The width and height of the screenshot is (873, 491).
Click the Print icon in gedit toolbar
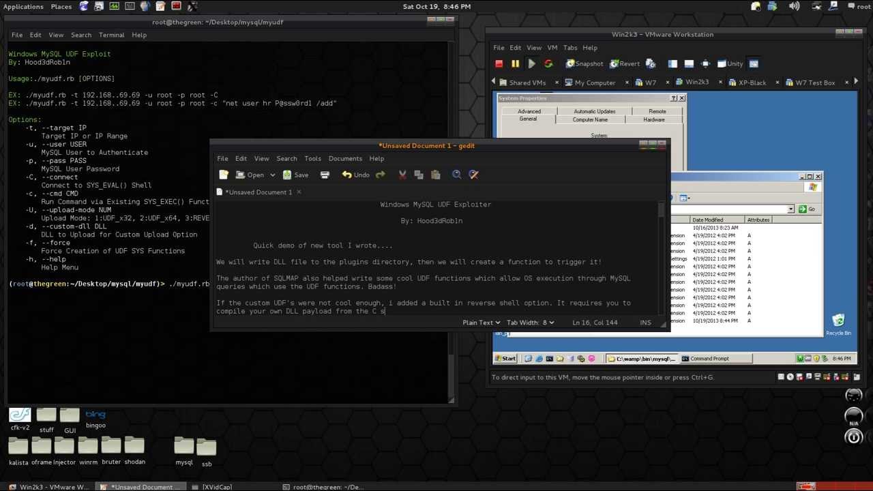point(325,175)
